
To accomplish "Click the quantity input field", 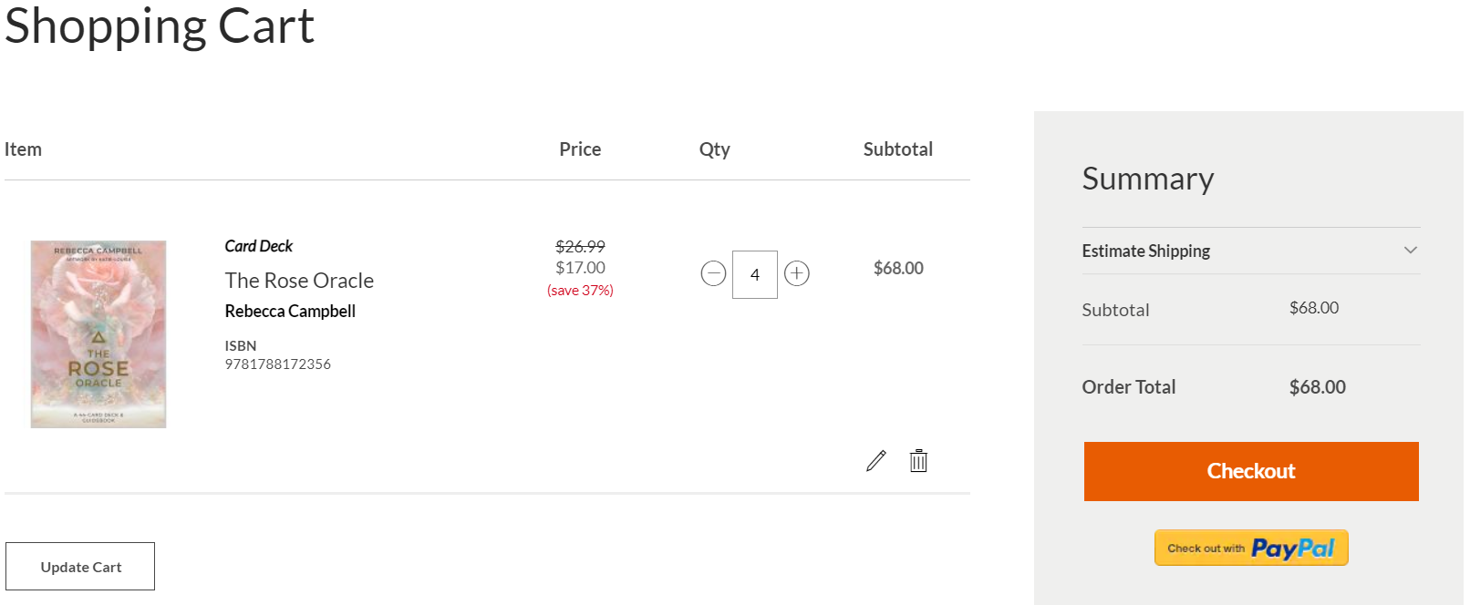I will 755,274.
